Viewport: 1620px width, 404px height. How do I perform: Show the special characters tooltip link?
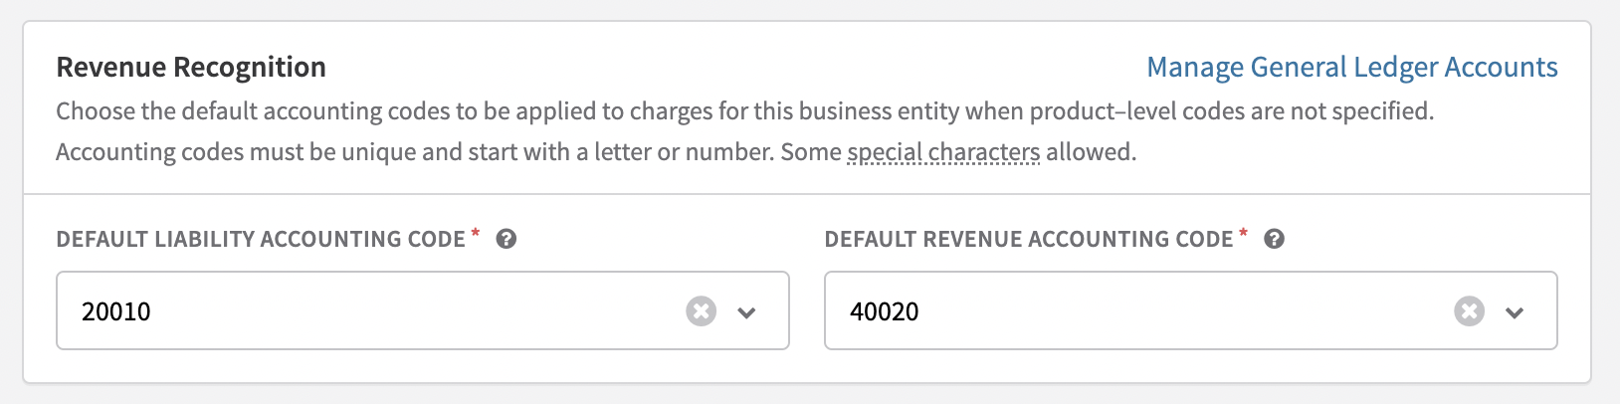[943, 152]
